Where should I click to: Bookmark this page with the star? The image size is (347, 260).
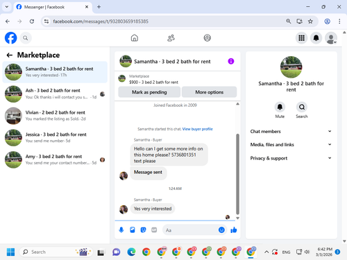click(x=310, y=21)
